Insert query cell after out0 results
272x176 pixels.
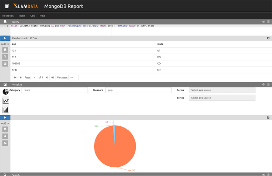5,50
